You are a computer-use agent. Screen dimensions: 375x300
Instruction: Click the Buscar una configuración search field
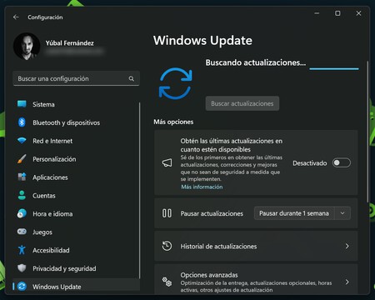point(76,78)
